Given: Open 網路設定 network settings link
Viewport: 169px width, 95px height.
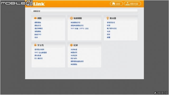Looking at the screenshot, I should [38, 26].
